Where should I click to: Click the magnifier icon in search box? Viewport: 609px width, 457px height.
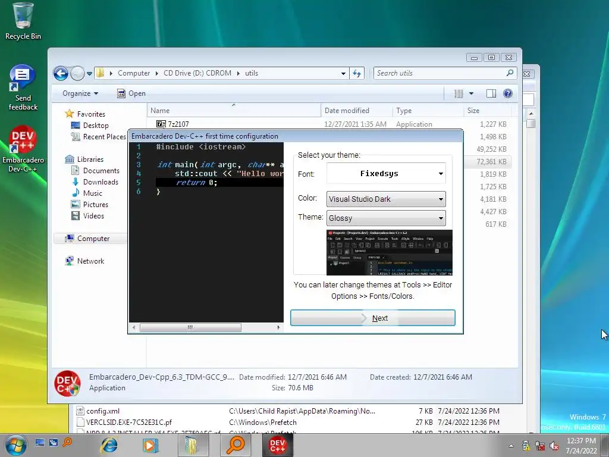[510, 73]
